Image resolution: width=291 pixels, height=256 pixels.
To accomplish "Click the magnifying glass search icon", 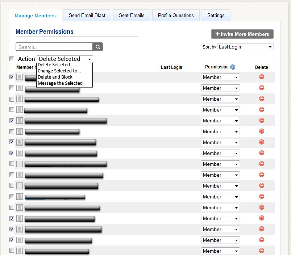I will pos(98,47).
